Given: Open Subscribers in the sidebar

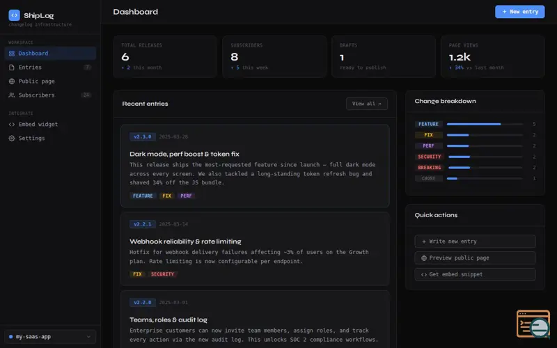Looking at the screenshot, I should [50, 95].
